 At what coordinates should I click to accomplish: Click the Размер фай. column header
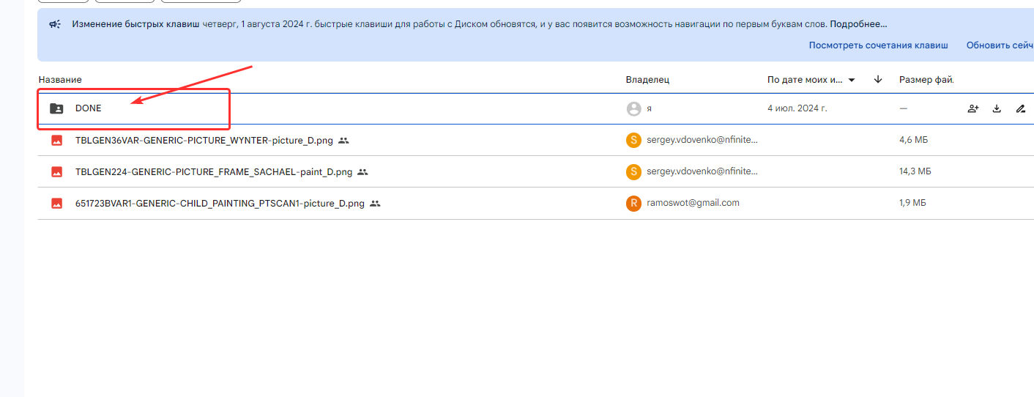(x=926, y=80)
